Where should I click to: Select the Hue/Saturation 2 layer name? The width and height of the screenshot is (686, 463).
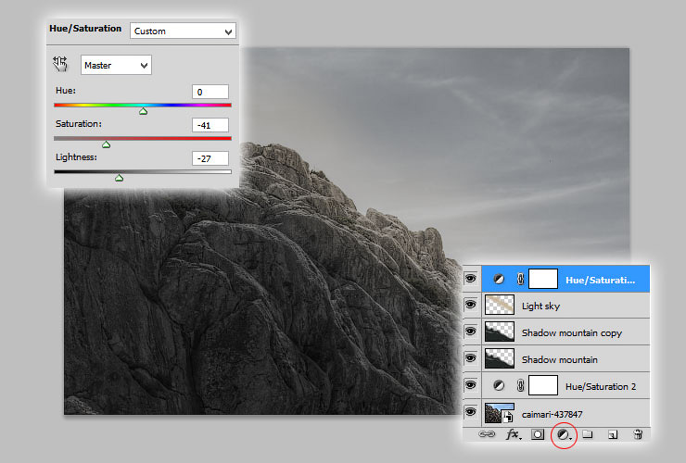(601, 386)
